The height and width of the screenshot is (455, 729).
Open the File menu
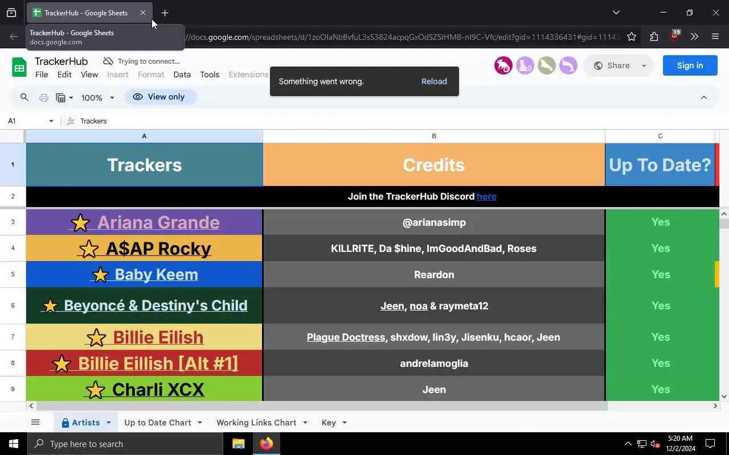click(42, 75)
